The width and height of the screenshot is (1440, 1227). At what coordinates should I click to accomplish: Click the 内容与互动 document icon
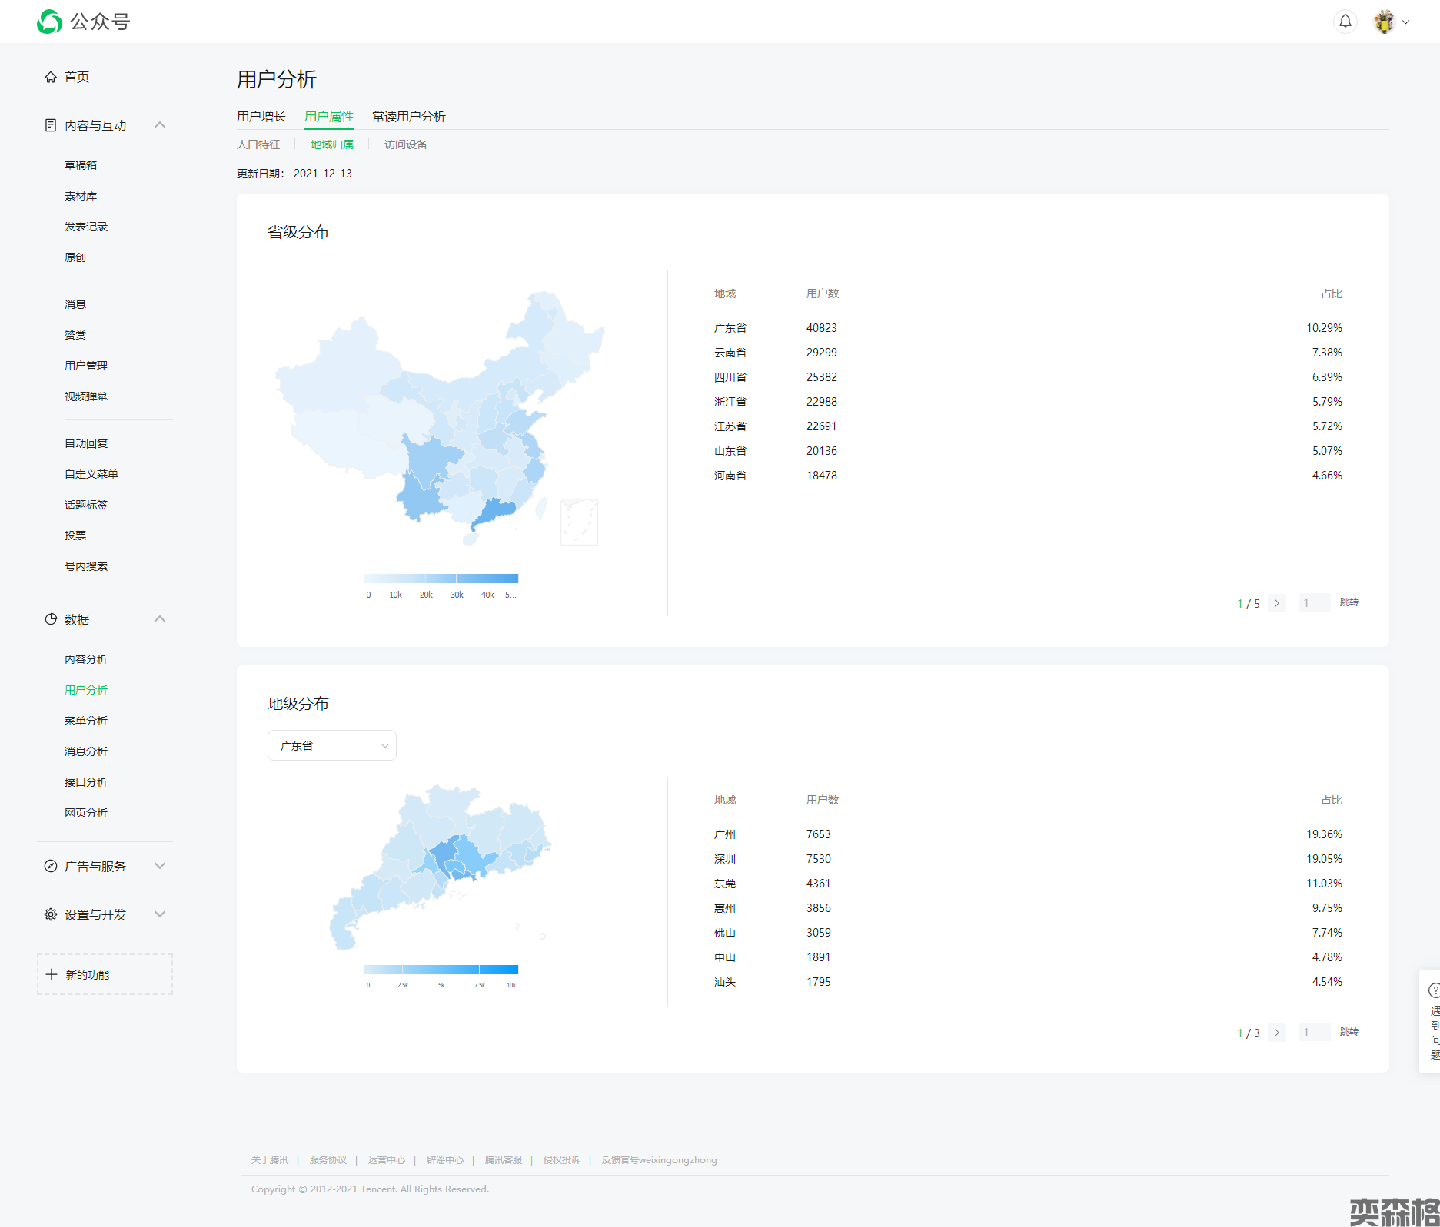pyautogui.click(x=51, y=125)
